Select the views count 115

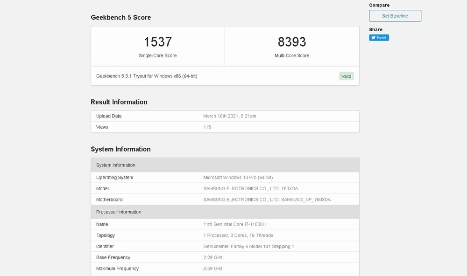207,127
